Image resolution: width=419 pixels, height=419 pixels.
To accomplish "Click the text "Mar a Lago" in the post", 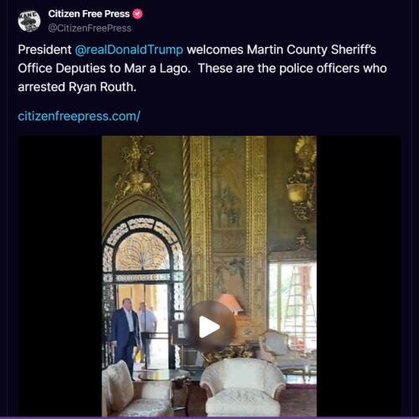I will click(x=158, y=69).
